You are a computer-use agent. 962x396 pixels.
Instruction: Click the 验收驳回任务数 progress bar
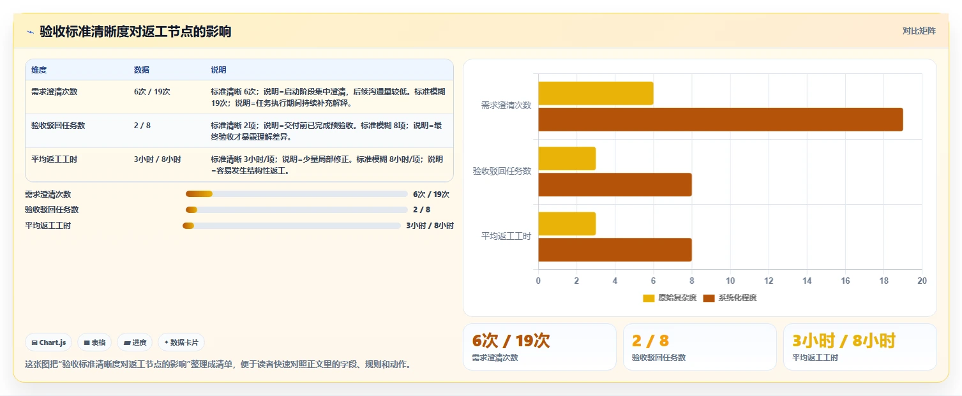click(x=296, y=209)
